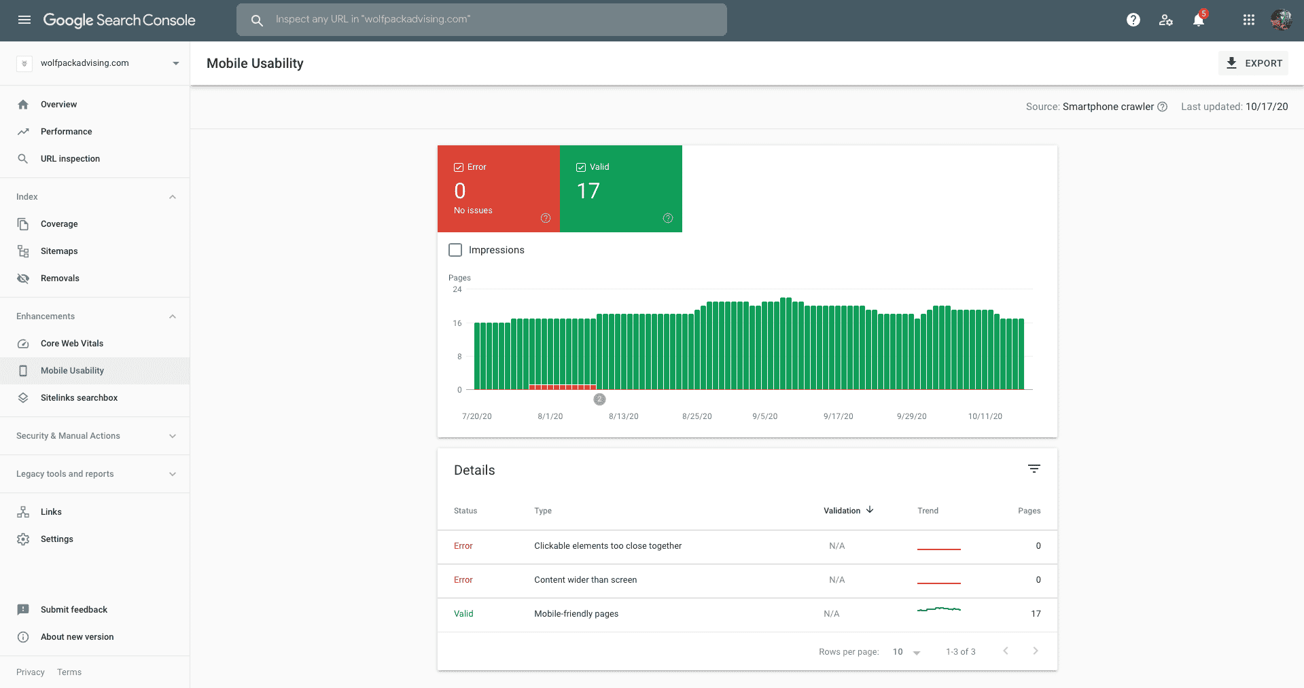Click the EXPORT button
Viewport: 1304px width, 688px height.
point(1253,63)
